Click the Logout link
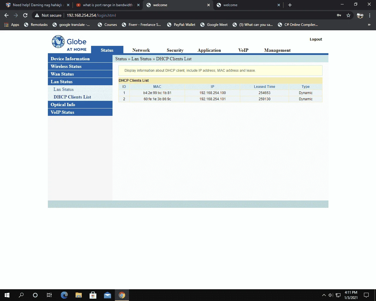Screen dimensions: 376x301 tap(316, 39)
